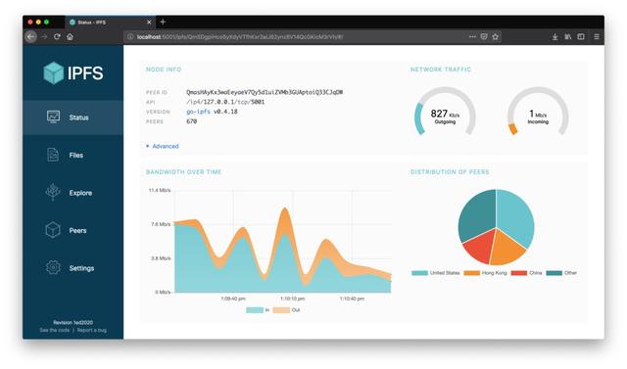Open the Files page in sidebar
Image resolution: width=627 pixels, height=369 pixels.
(73, 155)
